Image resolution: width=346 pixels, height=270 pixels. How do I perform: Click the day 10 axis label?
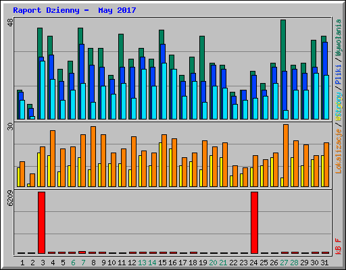point(112,263)
